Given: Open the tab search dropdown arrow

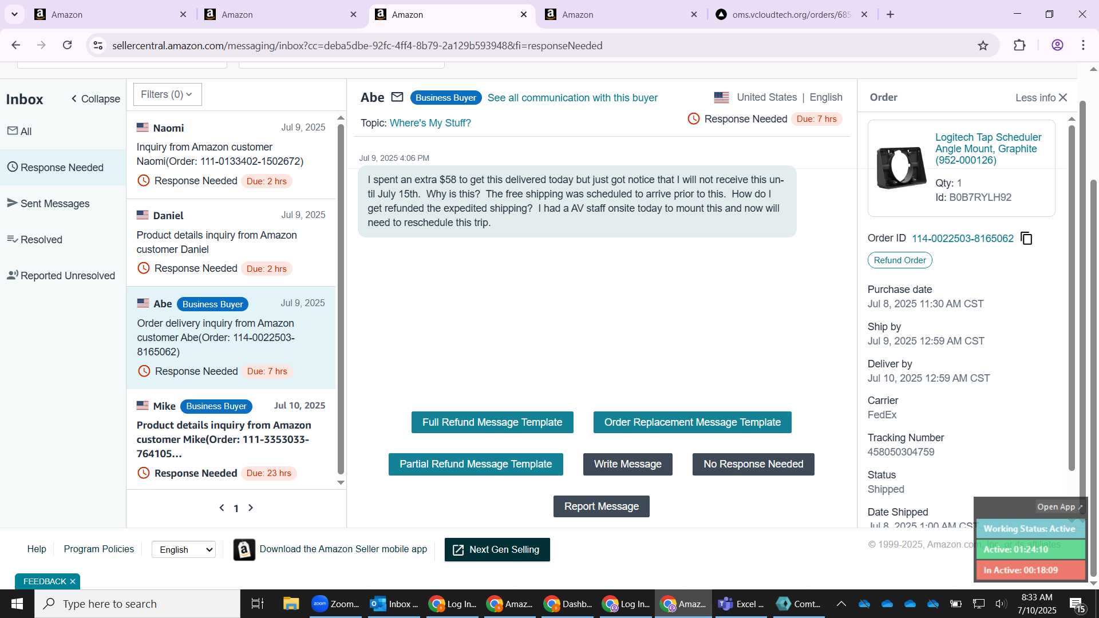Looking at the screenshot, I should [14, 14].
